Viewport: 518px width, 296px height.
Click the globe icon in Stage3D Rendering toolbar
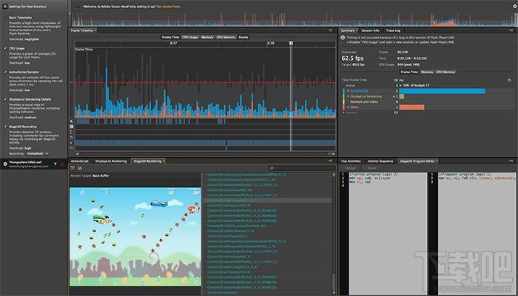tap(80, 168)
